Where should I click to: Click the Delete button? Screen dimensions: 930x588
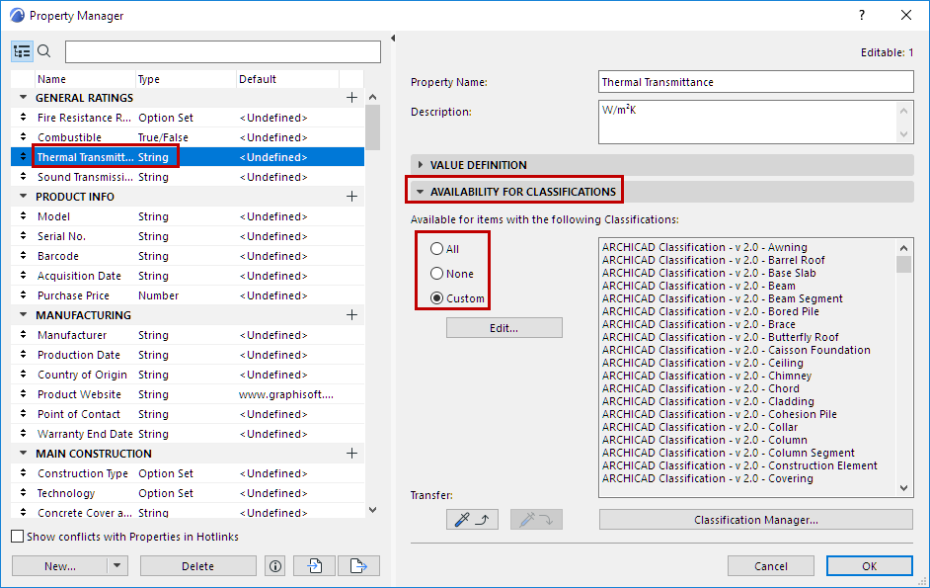(x=198, y=566)
